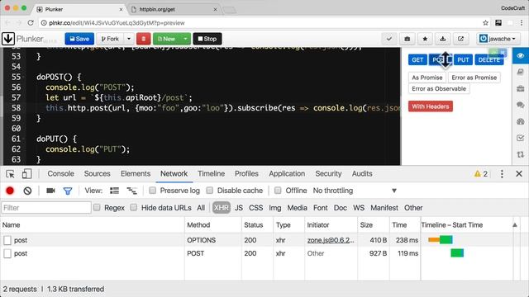The image size is (529, 297).
Task: Open the book icon in Plunker sidebar
Action: click(520, 72)
